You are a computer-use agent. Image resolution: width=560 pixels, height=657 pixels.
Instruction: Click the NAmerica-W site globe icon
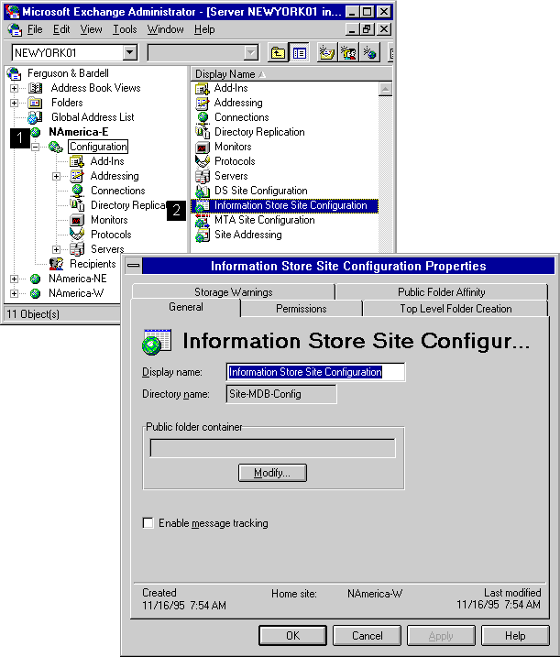[x=35, y=293]
